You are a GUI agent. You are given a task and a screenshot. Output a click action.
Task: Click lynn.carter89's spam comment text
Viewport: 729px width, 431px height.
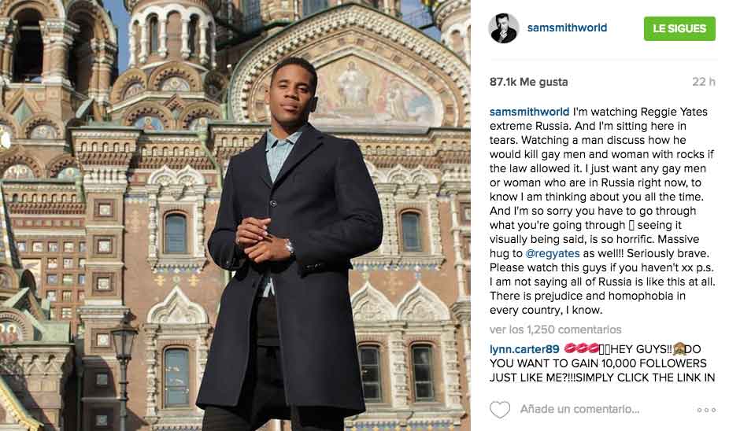click(x=602, y=363)
